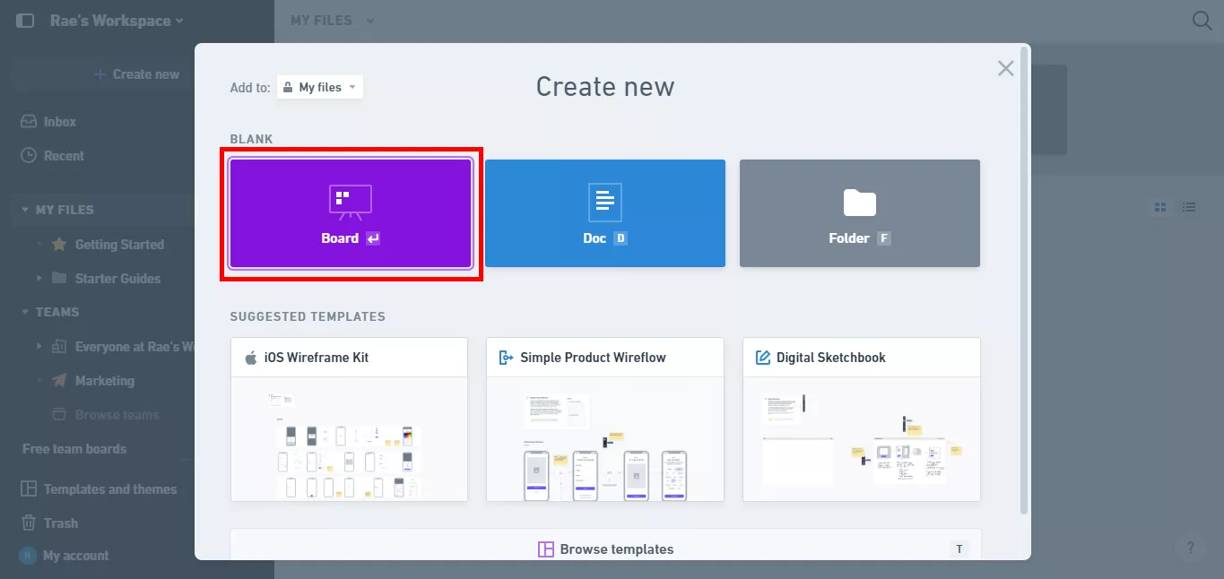
Task: Open the Inbox
Action: pos(59,122)
